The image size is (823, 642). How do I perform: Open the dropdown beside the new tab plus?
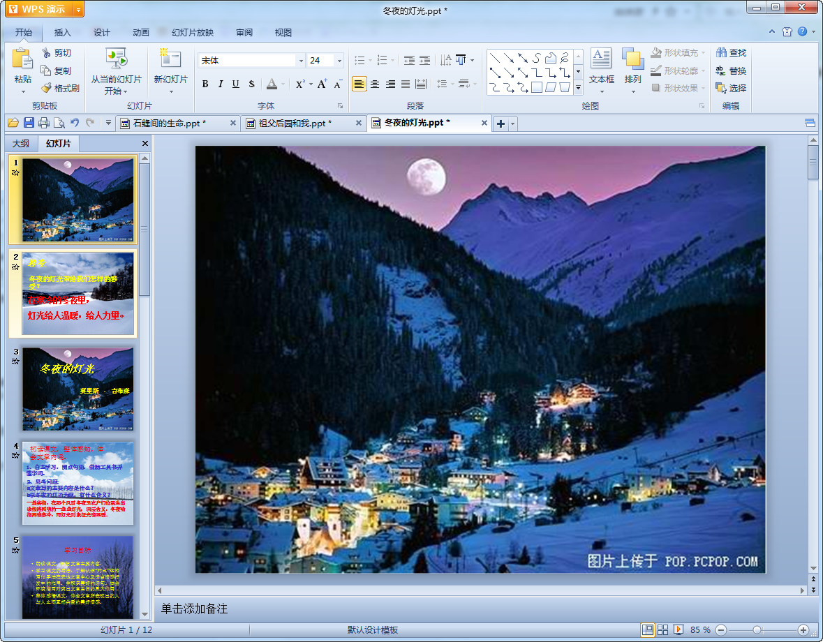pyautogui.click(x=513, y=124)
